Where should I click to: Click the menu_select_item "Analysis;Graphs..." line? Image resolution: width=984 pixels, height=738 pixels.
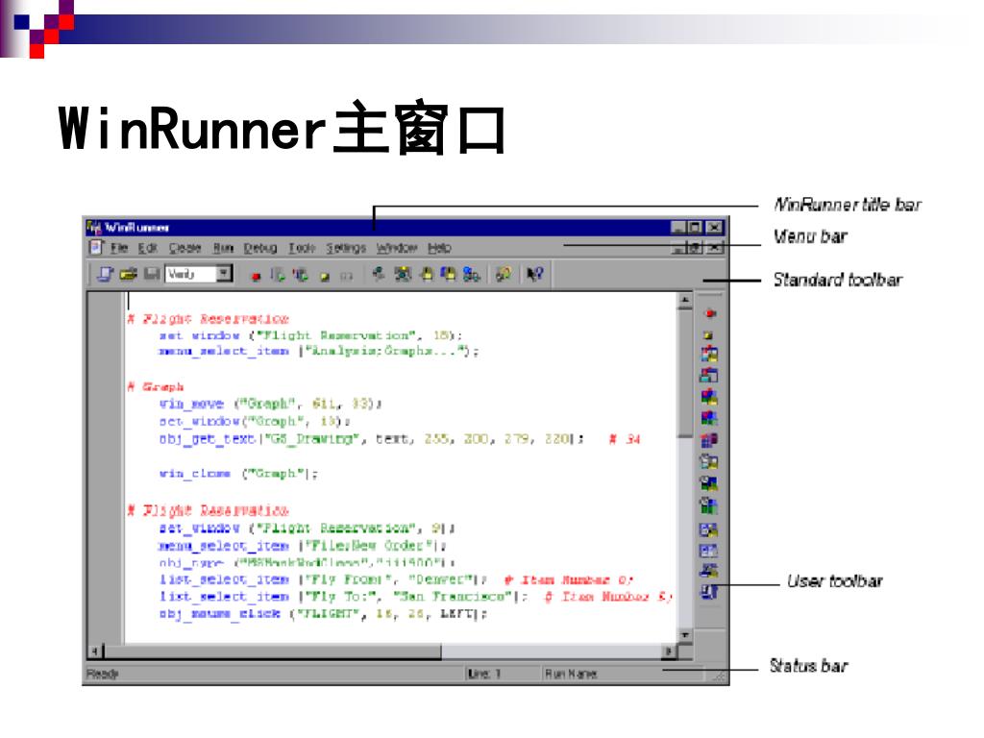(319, 352)
